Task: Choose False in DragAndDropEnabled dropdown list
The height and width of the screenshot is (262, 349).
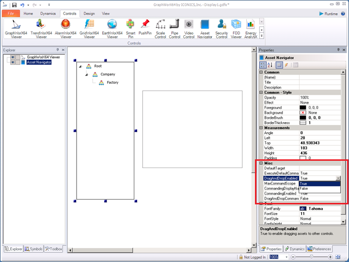Action: [304, 188]
